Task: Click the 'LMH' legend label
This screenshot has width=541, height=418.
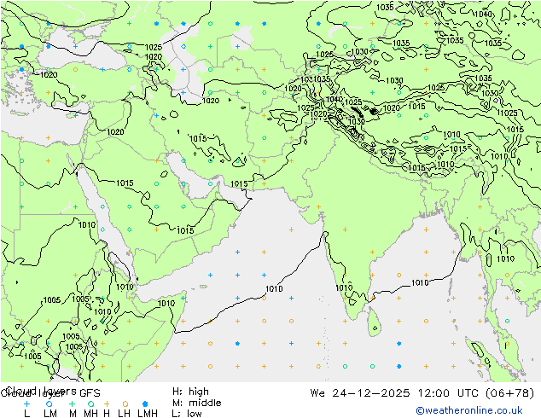Action: (148, 413)
